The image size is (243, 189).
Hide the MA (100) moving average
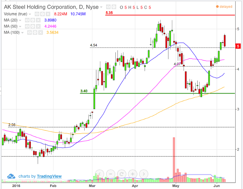[30, 32]
